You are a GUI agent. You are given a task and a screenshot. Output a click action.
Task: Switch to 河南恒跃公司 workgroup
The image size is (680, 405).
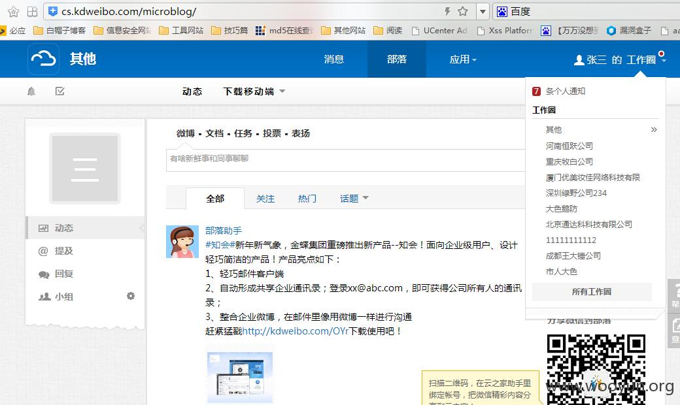point(569,146)
